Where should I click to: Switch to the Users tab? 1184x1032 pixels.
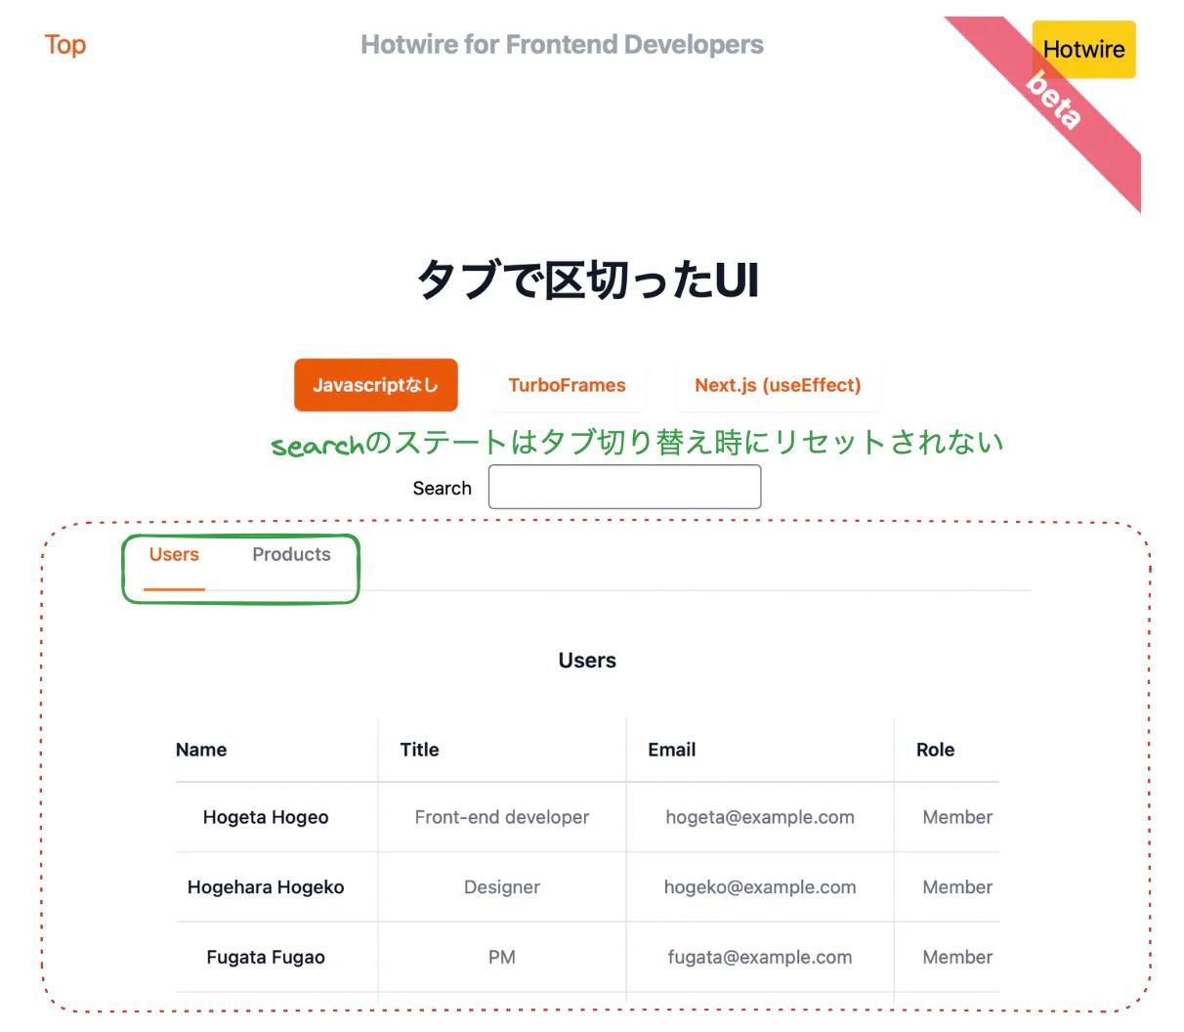pyautogui.click(x=174, y=555)
